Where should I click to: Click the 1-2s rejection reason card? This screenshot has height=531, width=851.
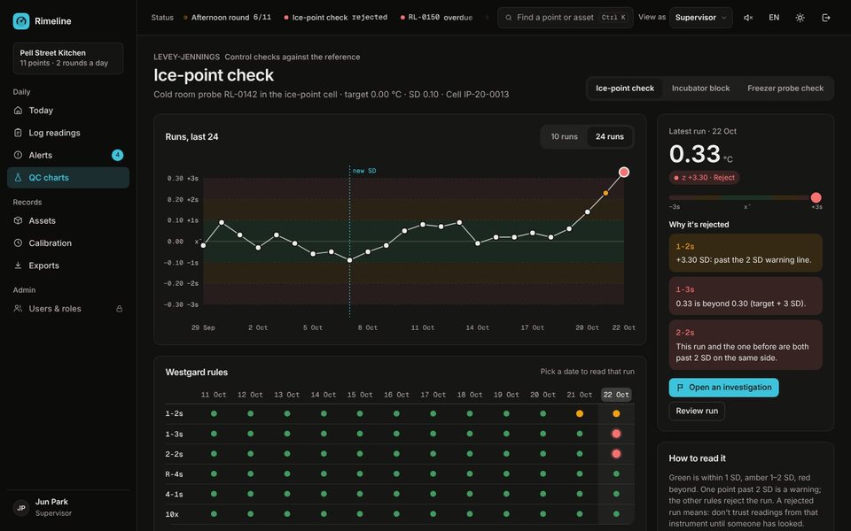point(746,253)
